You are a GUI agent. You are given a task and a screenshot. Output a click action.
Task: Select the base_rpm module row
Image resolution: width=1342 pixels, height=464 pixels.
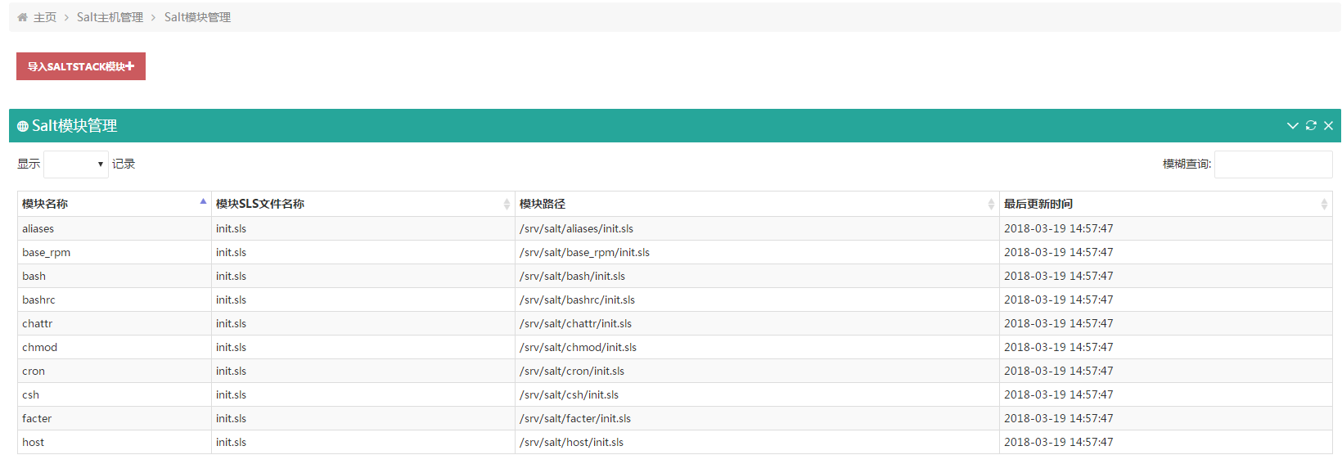[x=47, y=253]
